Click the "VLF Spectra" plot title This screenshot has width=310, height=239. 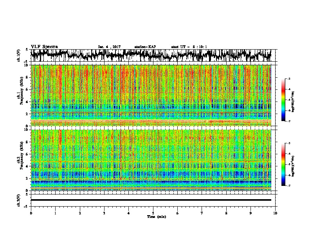(x=44, y=47)
